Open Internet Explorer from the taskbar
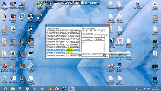 click(x=5, y=89)
